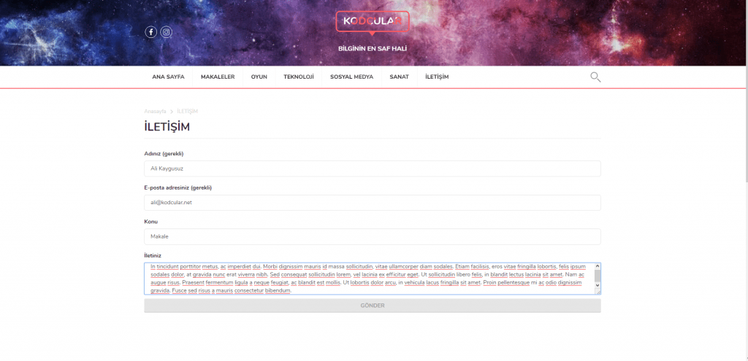Screen dimensions: 748x361
Task: Focus the Konu subject input field
Action: pos(372,237)
